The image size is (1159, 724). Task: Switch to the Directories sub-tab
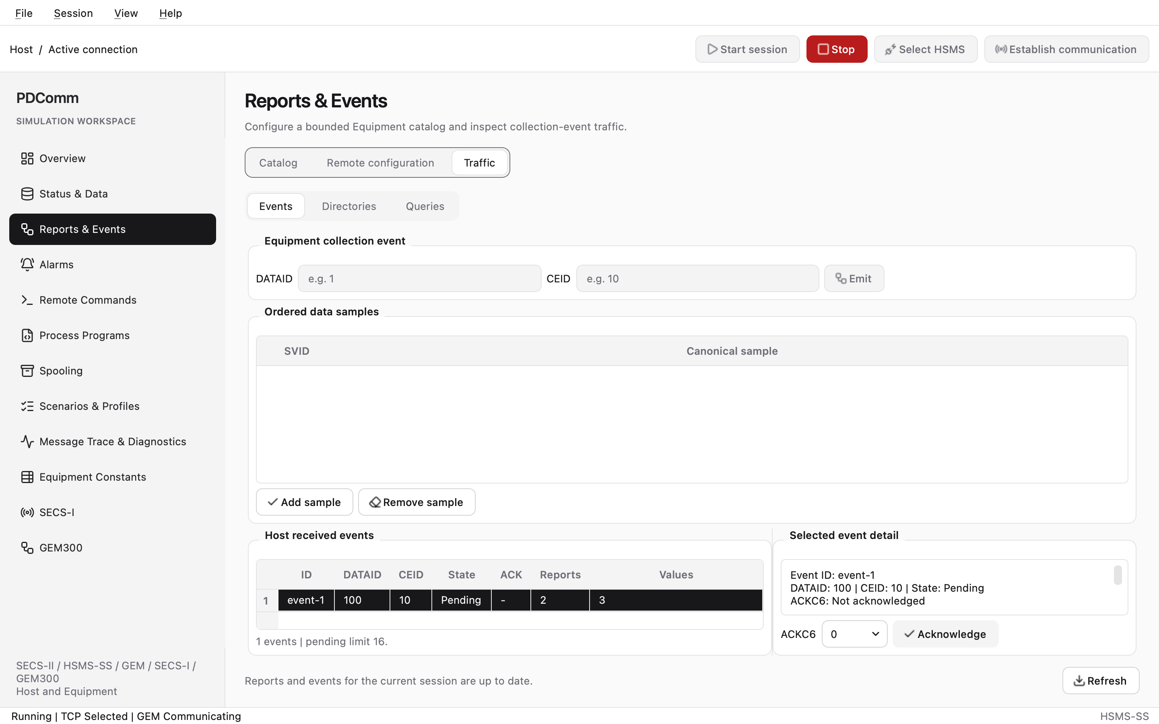(x=349, y=206)
